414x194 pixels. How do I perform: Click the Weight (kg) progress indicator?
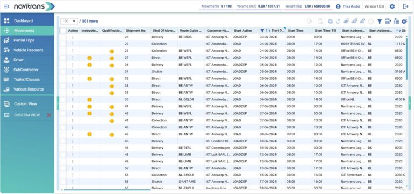(308, 6)
